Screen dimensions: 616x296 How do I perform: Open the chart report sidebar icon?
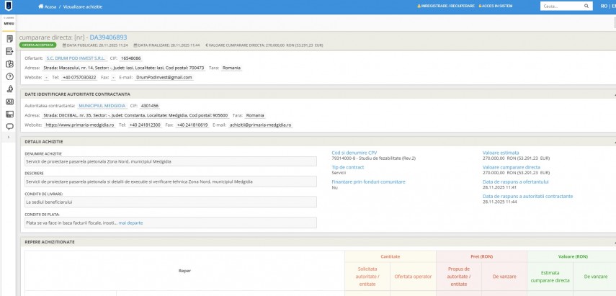tap(9, 63)
